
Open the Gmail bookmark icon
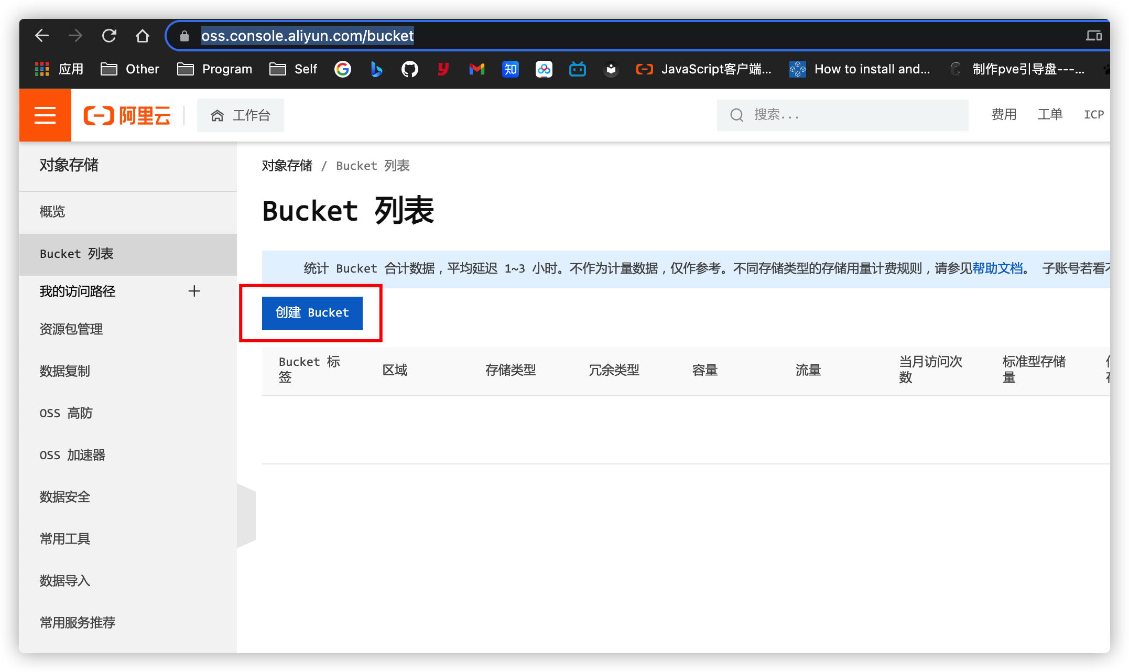tap(476, 69)
